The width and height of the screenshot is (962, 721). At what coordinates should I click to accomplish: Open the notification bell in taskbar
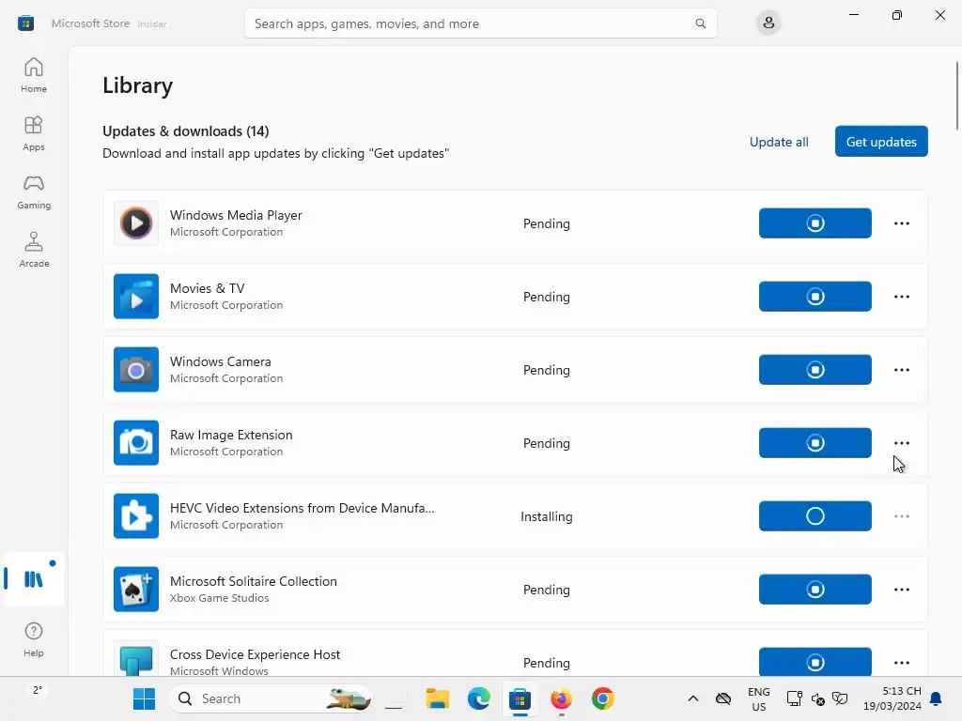point(937,698)
